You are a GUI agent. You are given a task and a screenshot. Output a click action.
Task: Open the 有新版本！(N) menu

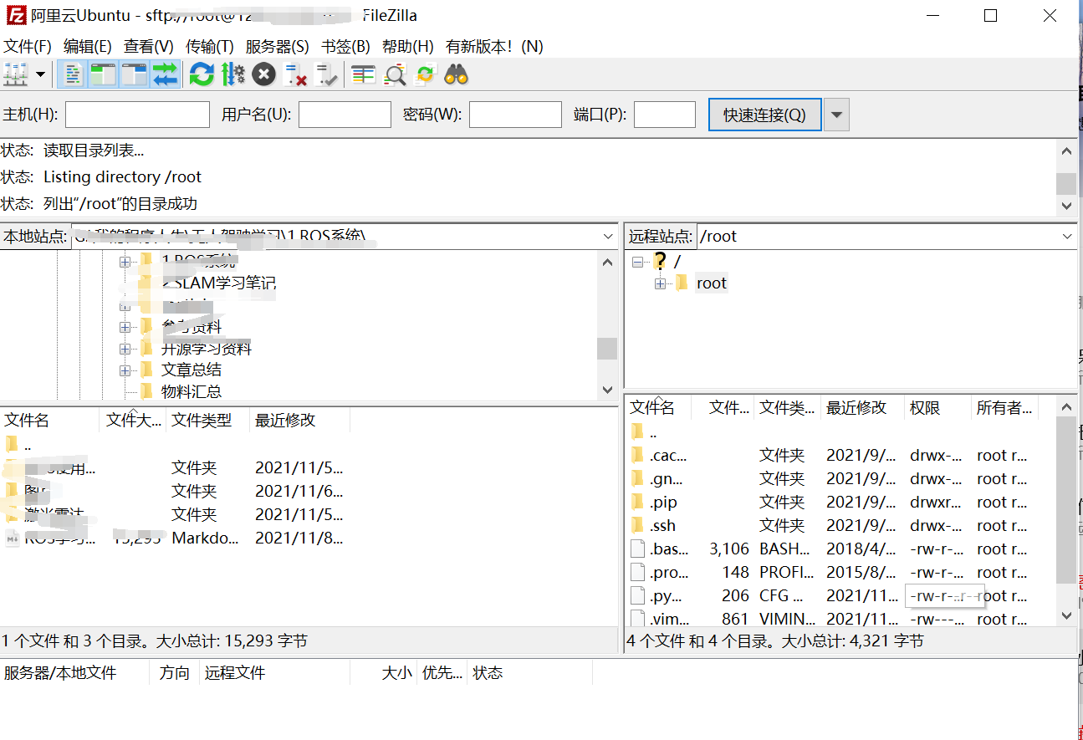tap(494, 46)
